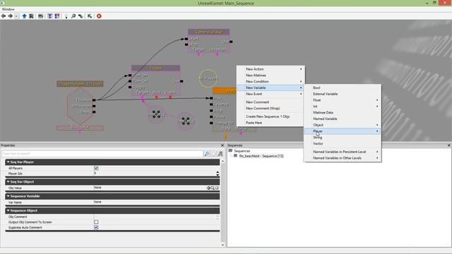This screenshot has width=452, height=254.
Task: Choose Create New Sequence: 1 Objs
Action: pyautogui.click(x=270, y=116)
